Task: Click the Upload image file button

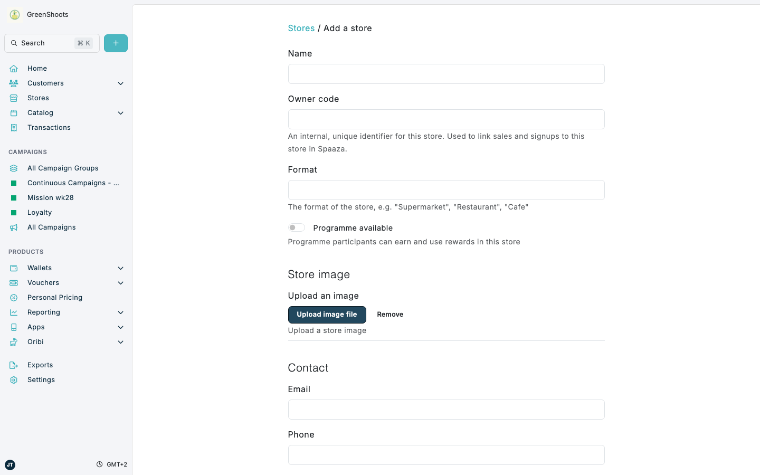Action: pos(327,315)
